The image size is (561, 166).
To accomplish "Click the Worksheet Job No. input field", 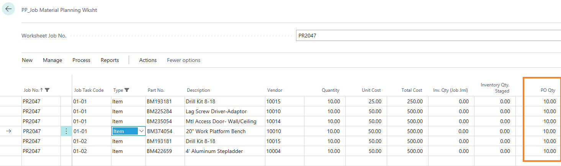I will click(x=428, y=36).
